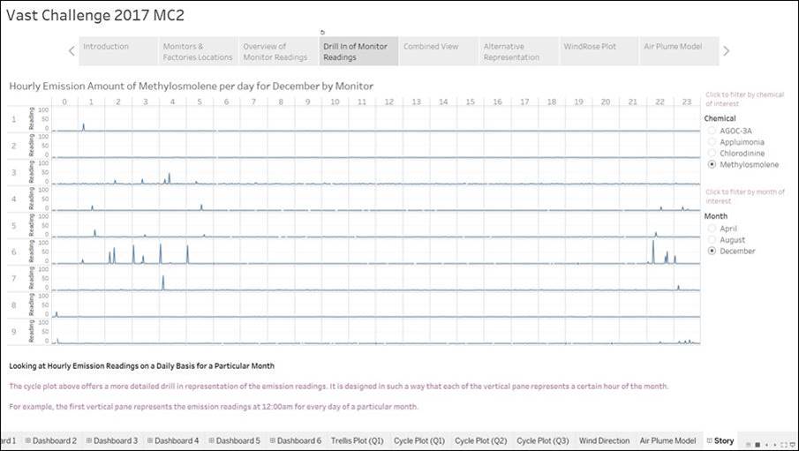Click the monitor 1 spike in hour 1 pane
The height and width of the screenshot is (451, 799).
tap(84, 127)
